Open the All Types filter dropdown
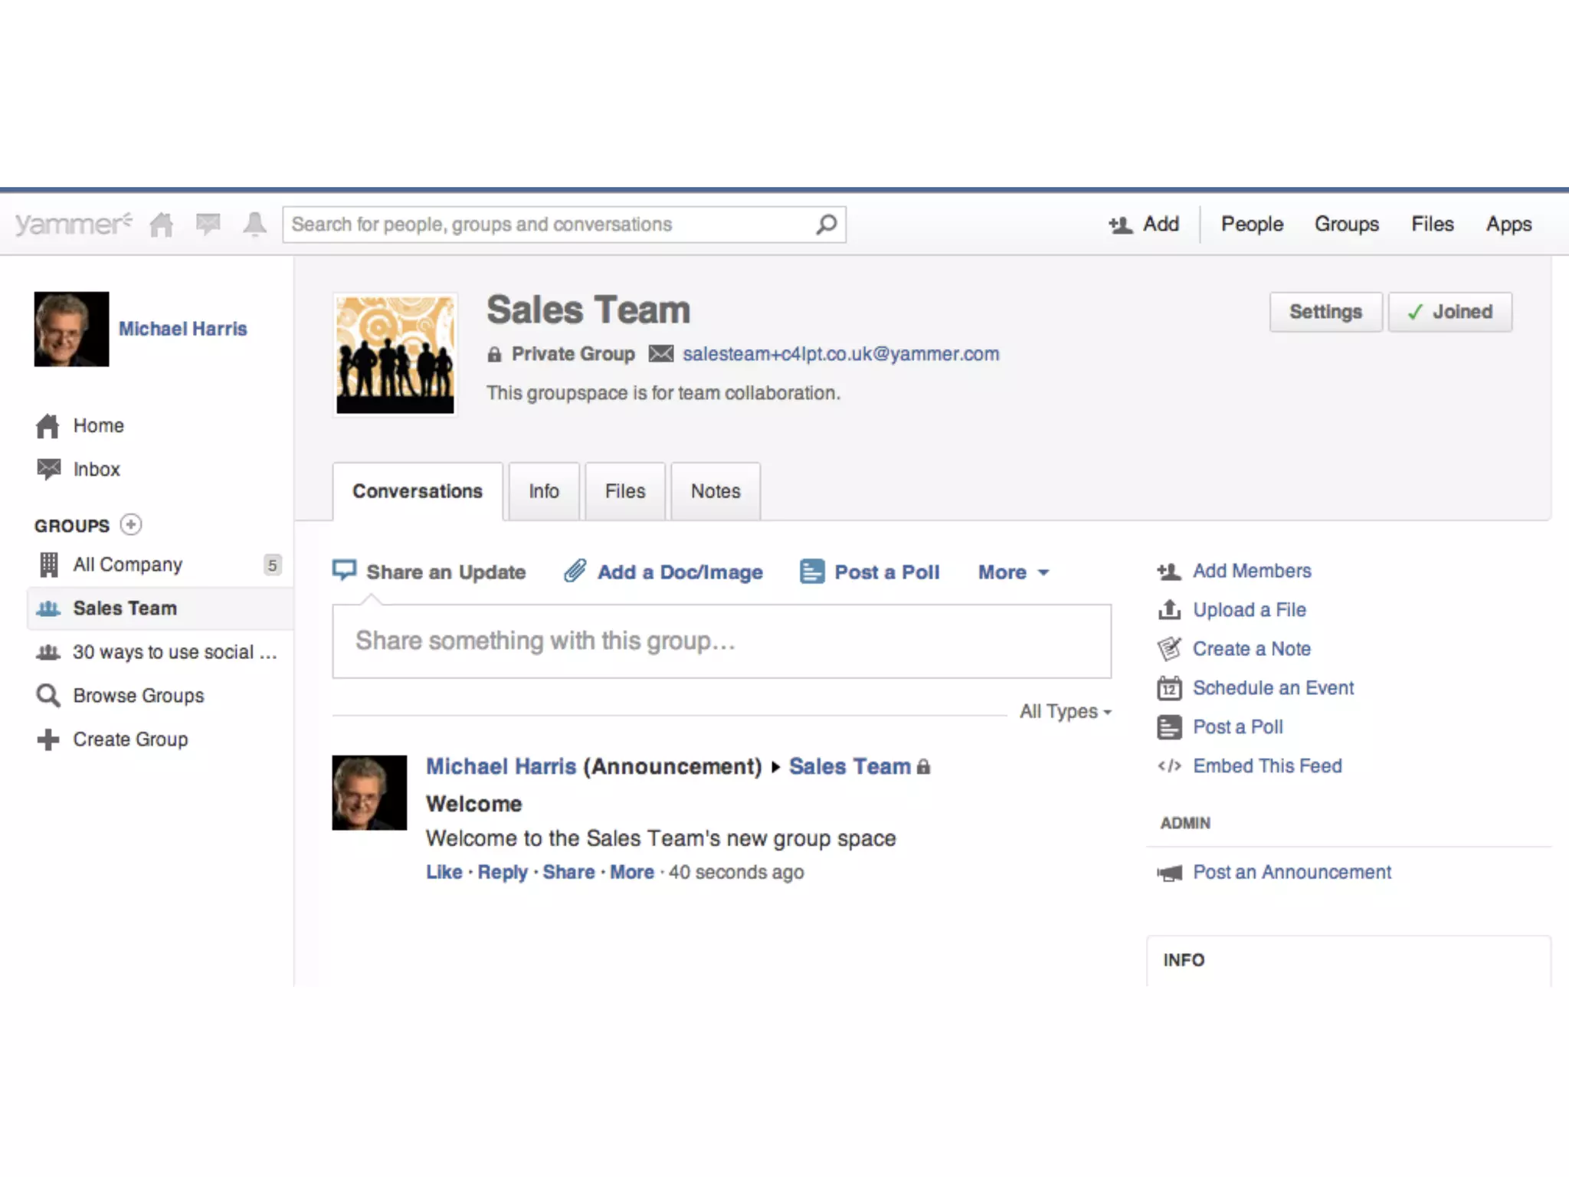The image size is (1569, 1177). coord(1065,712)
